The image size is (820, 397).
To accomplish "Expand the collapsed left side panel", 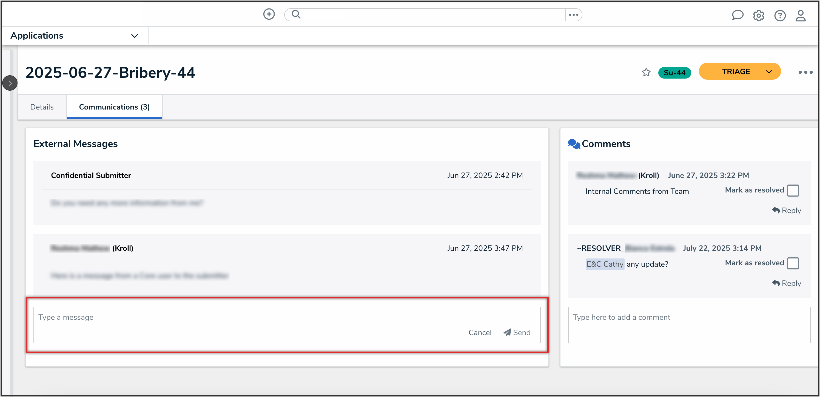I will tap(10, 83).
